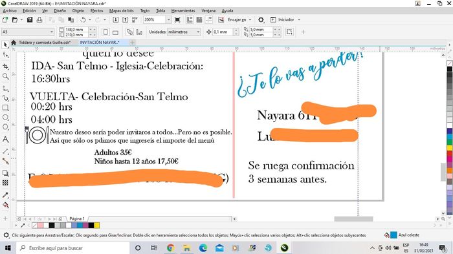Toggle show rulers
The height and width of the screenshot is (254, 453).
[x=190, y=19]
